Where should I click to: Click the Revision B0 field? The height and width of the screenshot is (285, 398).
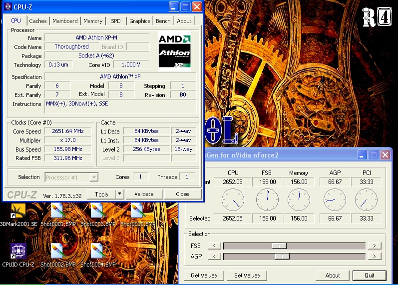[x=183, y=94]
